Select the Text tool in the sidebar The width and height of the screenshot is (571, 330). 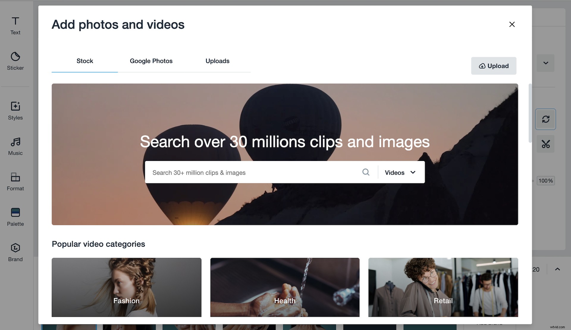click(x=15, y=25)
